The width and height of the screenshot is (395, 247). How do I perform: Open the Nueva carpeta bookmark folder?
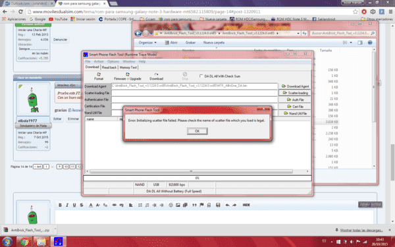[x=213, y=19]
